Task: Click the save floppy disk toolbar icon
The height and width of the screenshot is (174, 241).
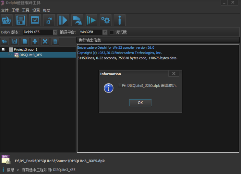Action: point(21,20)
